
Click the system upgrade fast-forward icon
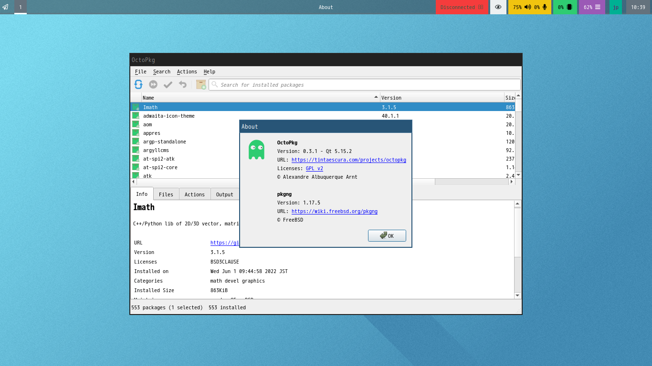pos(153,84)
